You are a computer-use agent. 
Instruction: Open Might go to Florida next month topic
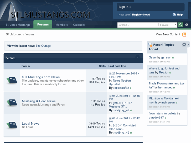point(164,100)
